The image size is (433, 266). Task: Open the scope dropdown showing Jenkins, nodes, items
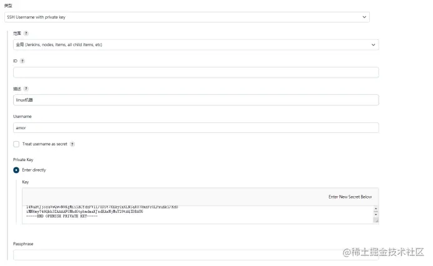coord(196,45)
